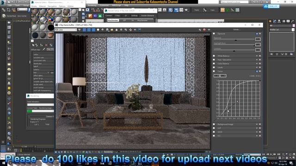Click the first curve preset button above the graph
The height and width of the screenshot is (166, 296).
coord(216,76)
